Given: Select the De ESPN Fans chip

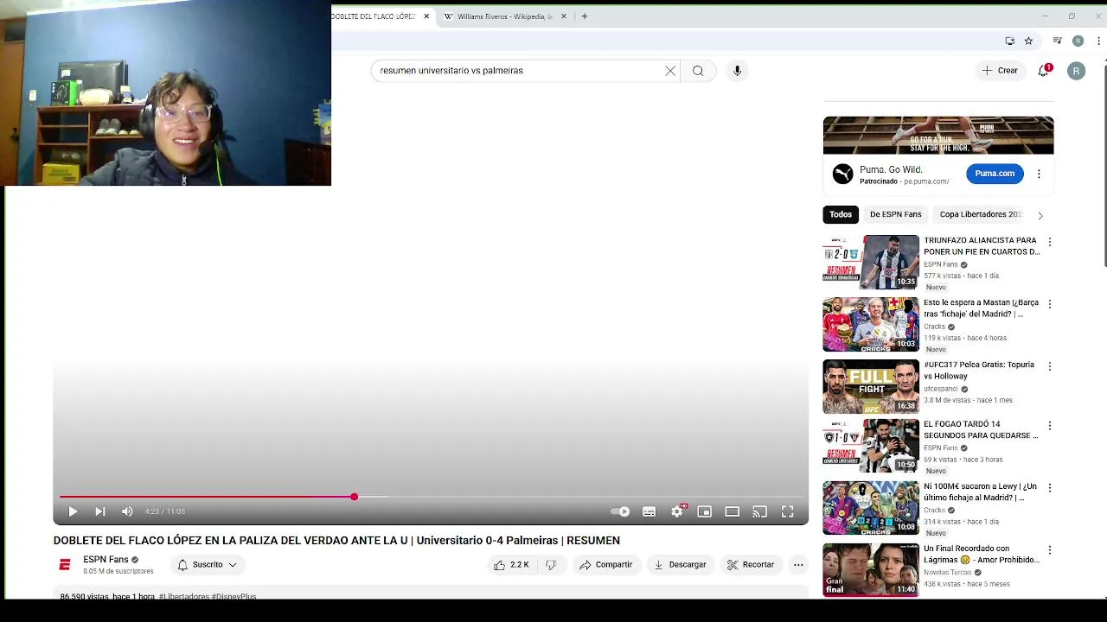Looking at the screenshot, I should point(895,214).
